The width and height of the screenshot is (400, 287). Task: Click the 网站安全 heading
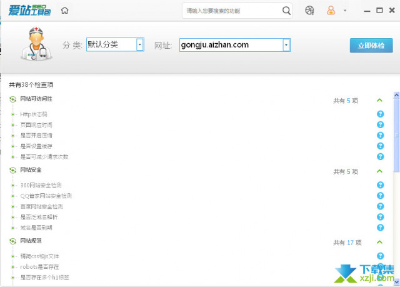pos(31,170)
